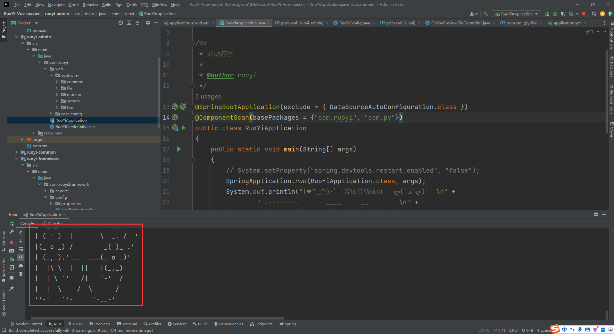Toggle scroll to end of console
The width and height of the screenshot is (614, 334).
(x=21, y=258)
